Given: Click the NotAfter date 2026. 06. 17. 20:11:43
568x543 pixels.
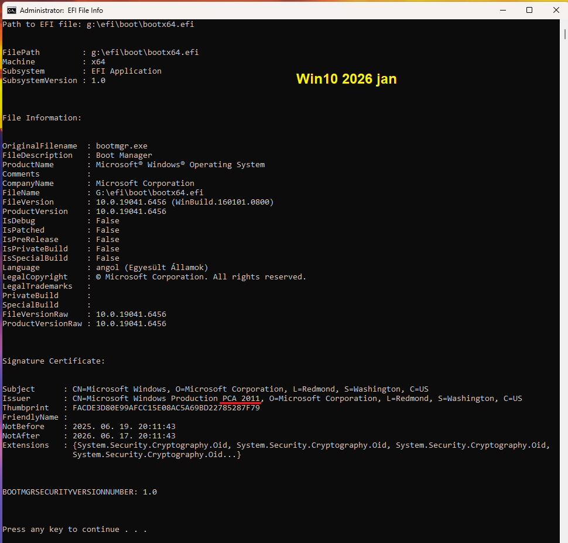Looking at the screenshot, I should pos(124,436).
